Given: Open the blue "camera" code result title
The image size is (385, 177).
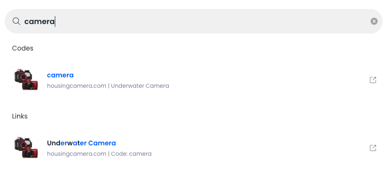Looking at the screenshot, I should coord(60,75).
